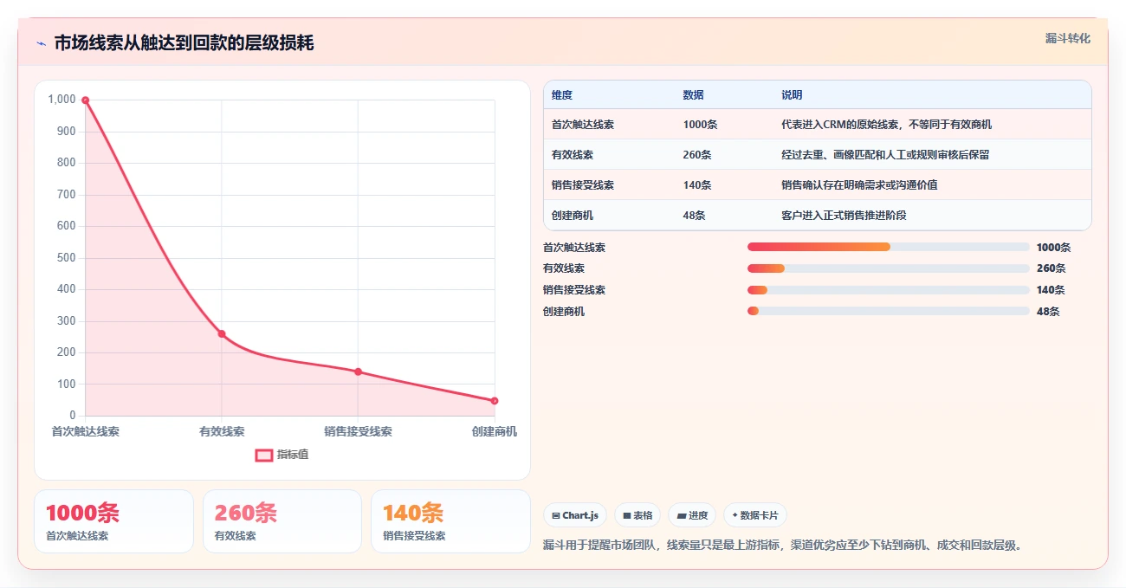Click table cell 首次触达线索
Viewport: 1126px width, 588px height.
click(x=583, y=125)
